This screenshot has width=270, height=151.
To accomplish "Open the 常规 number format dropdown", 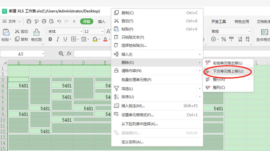I will pos(230,31).
